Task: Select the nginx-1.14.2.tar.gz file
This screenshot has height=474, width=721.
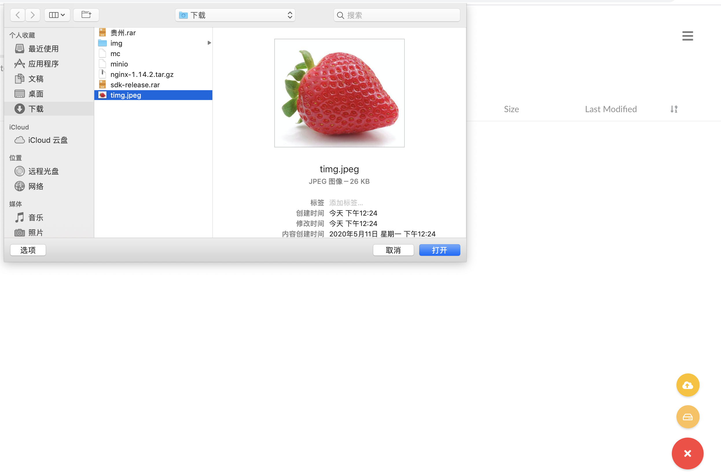Action: click(x=142, y=75)
